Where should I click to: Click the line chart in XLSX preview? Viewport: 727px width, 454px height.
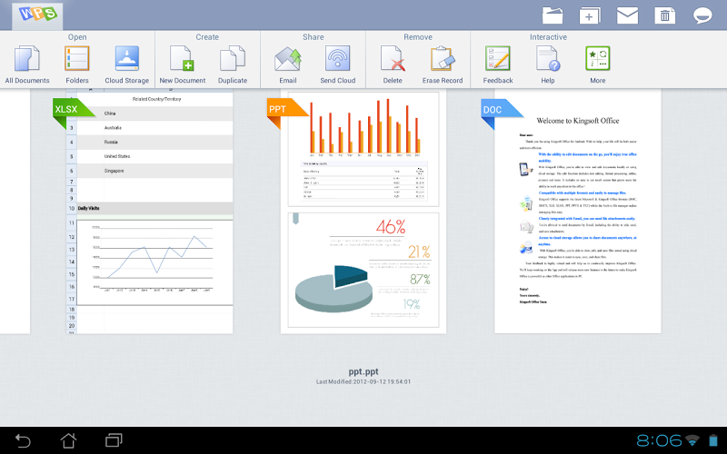(154, 262)
